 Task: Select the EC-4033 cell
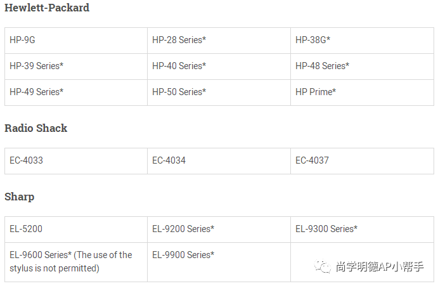(76, 161)
